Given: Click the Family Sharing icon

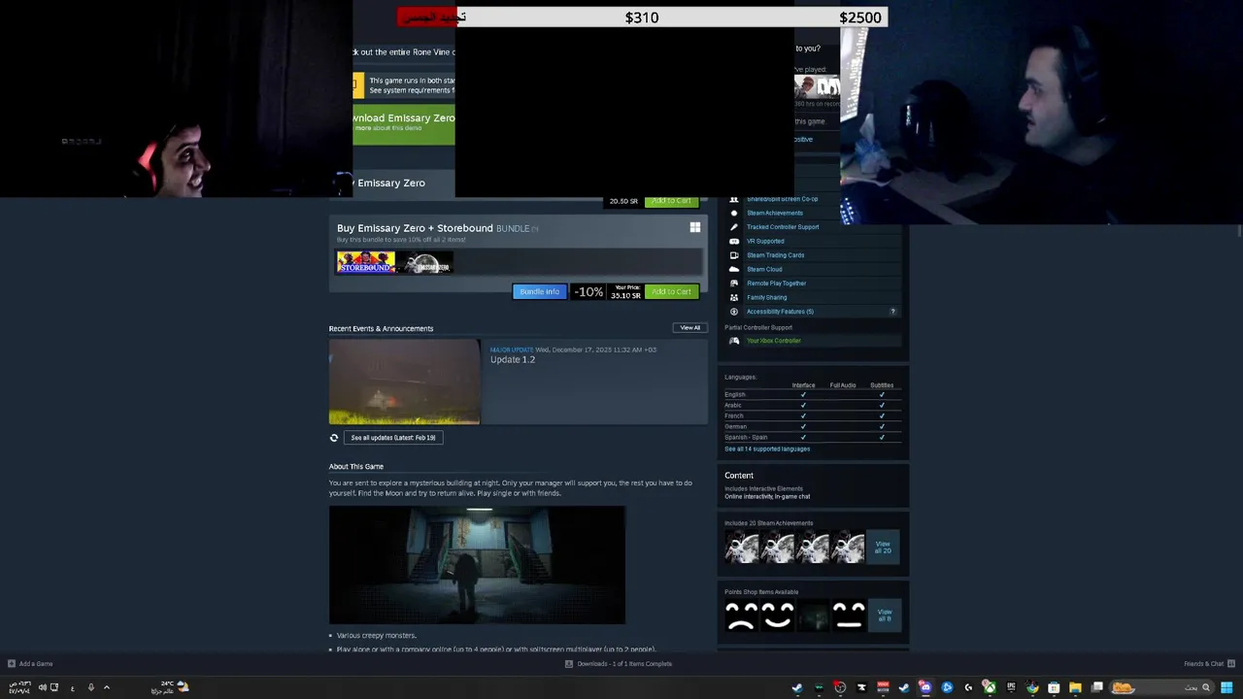Looking at the screenshot, I should (734, 297).
